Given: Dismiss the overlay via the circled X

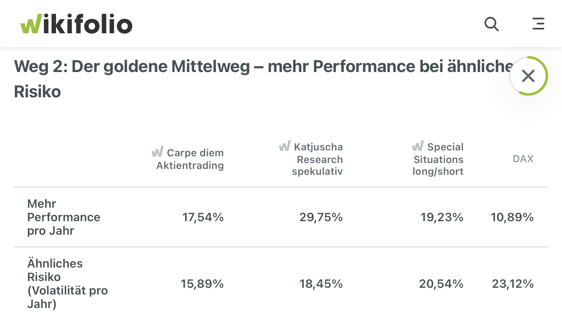Looking at the screenshot, I should tap(528, 76).
